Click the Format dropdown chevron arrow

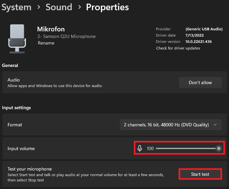click(215, 125)
